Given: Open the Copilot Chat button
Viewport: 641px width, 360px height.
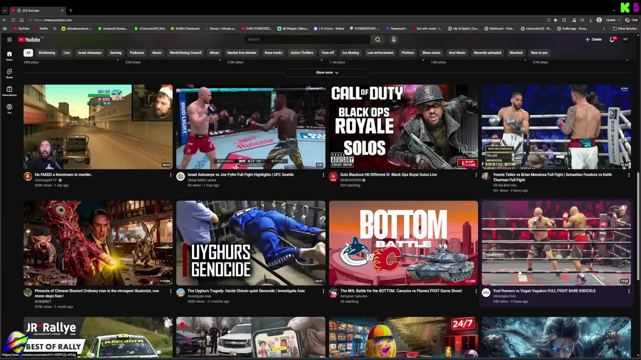Looking at the screenshot, I should coord(631,20).
